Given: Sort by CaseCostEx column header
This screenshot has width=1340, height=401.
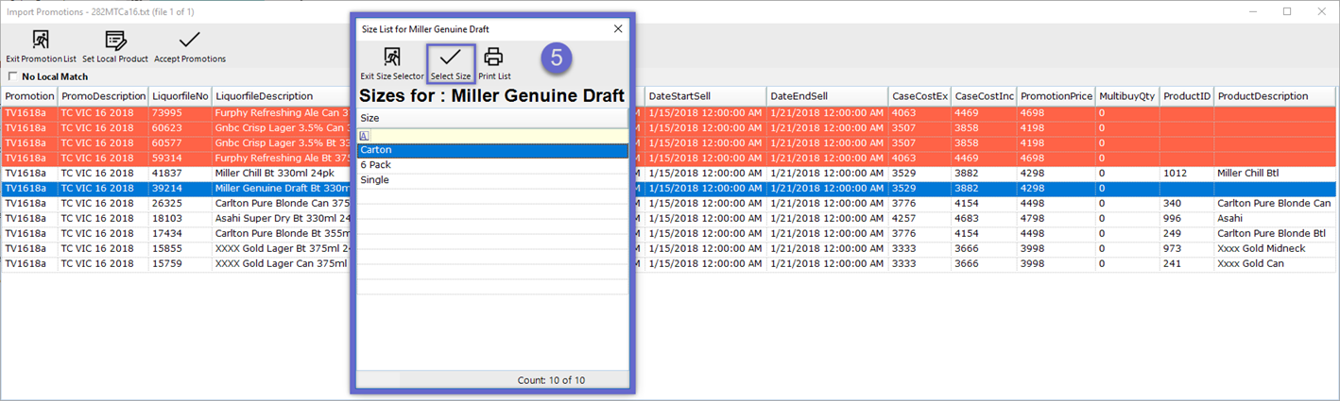Looking at the screenshot, I should tap(919, 96).
